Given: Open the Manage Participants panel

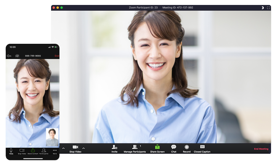Looking at the screenshot, I should (135, 148).
